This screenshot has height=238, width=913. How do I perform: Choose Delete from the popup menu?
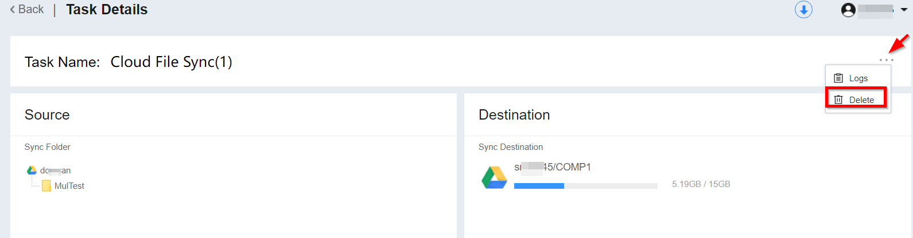(861, 100)
